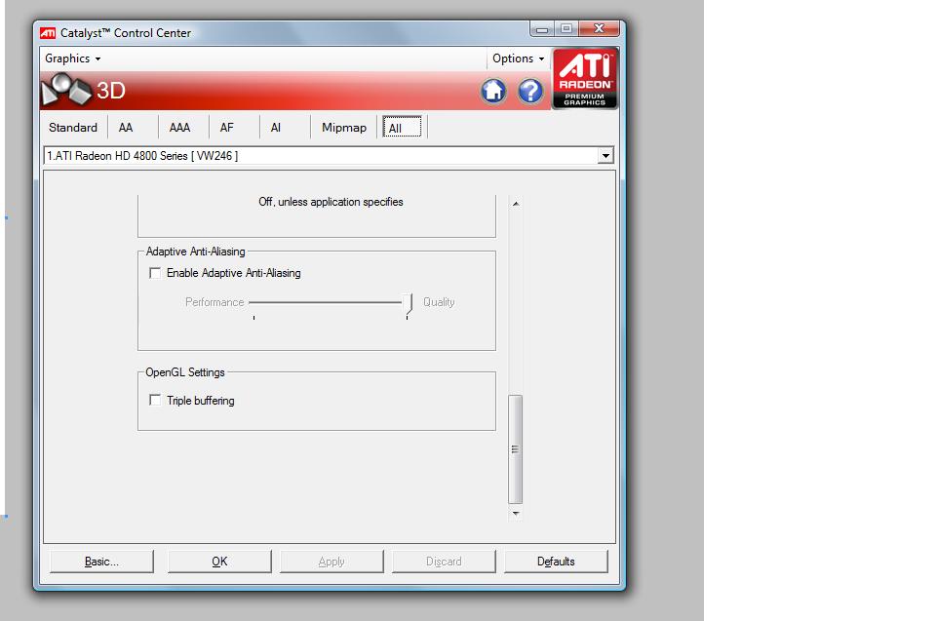Click the scrollbar down arrow
Viewport: 936px width, 621px height.
pyautogui.click(x=516, y=514)
